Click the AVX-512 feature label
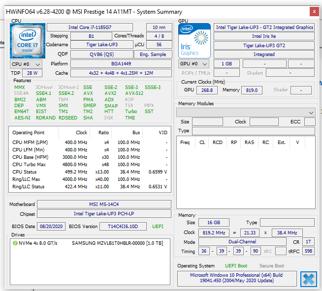322x291 pixels. (134, 93)
